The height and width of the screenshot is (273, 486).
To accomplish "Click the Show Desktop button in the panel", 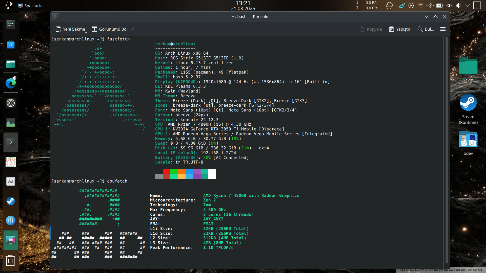I will tap(477, 5).
